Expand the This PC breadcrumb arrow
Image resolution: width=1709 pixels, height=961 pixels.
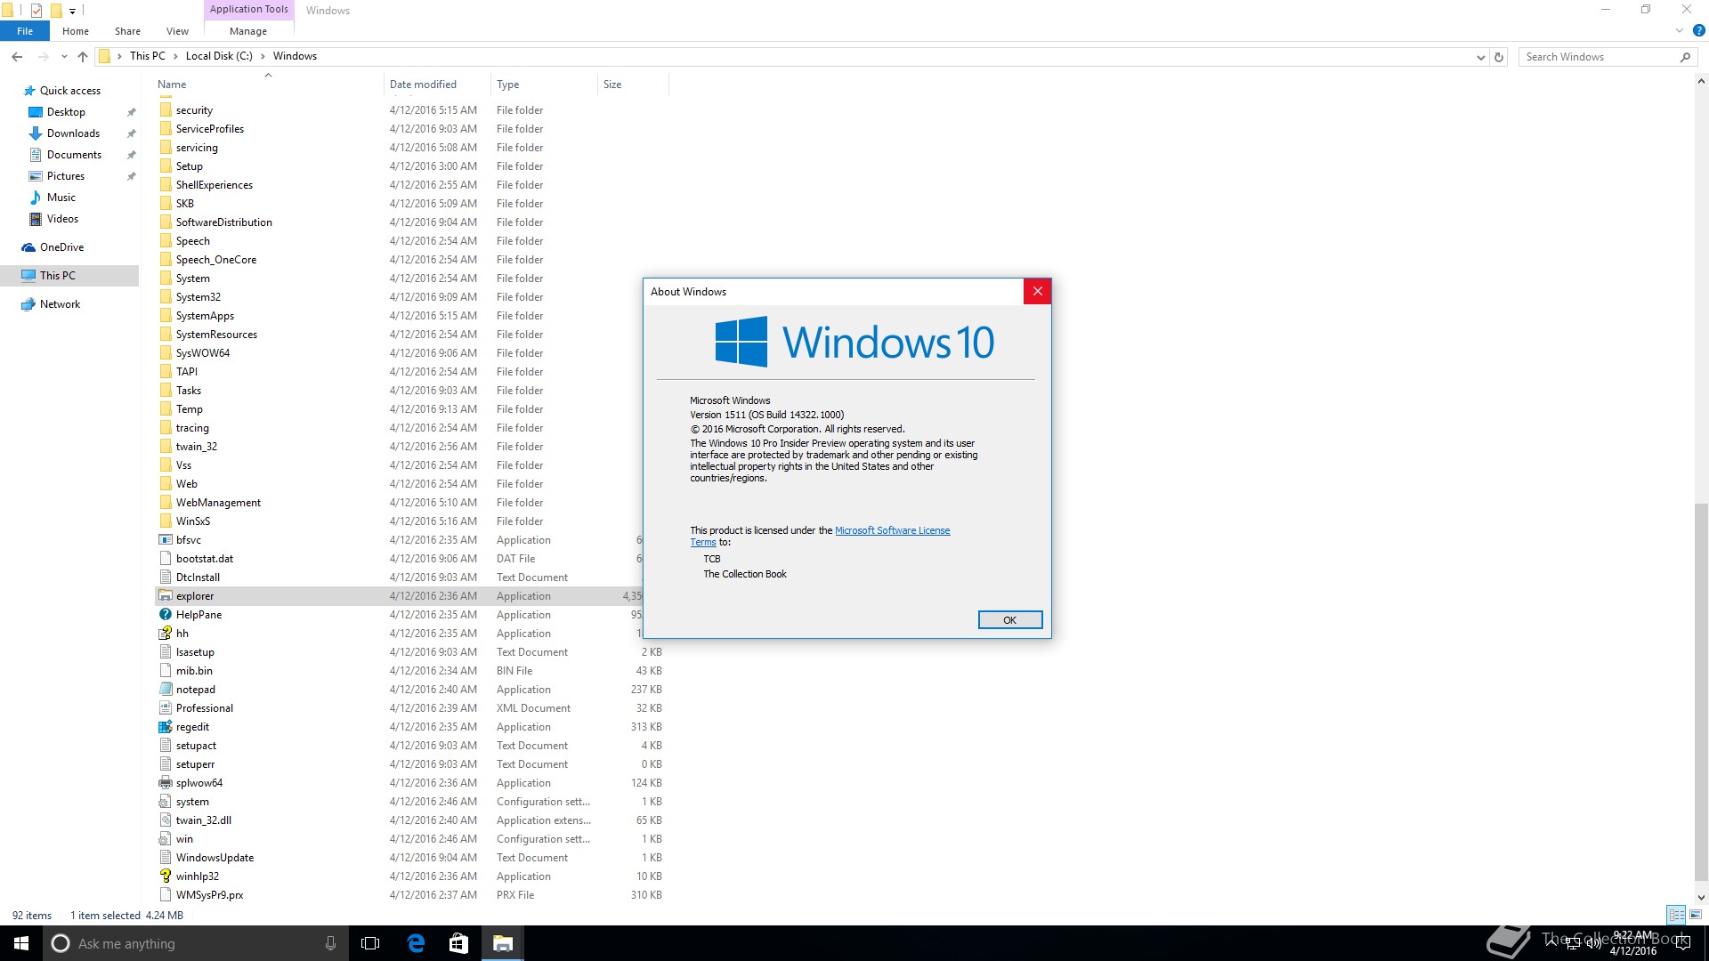[x=175, y=56]
